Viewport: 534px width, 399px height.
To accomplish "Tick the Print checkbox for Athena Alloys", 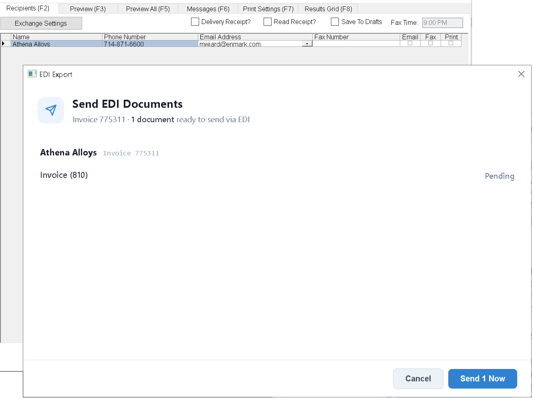I will point(451,43).
